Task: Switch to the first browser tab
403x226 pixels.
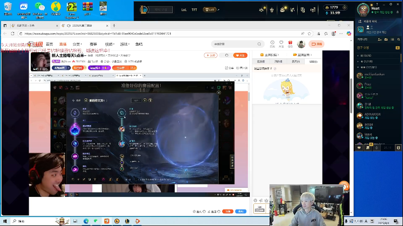Action: pos(35,26)
